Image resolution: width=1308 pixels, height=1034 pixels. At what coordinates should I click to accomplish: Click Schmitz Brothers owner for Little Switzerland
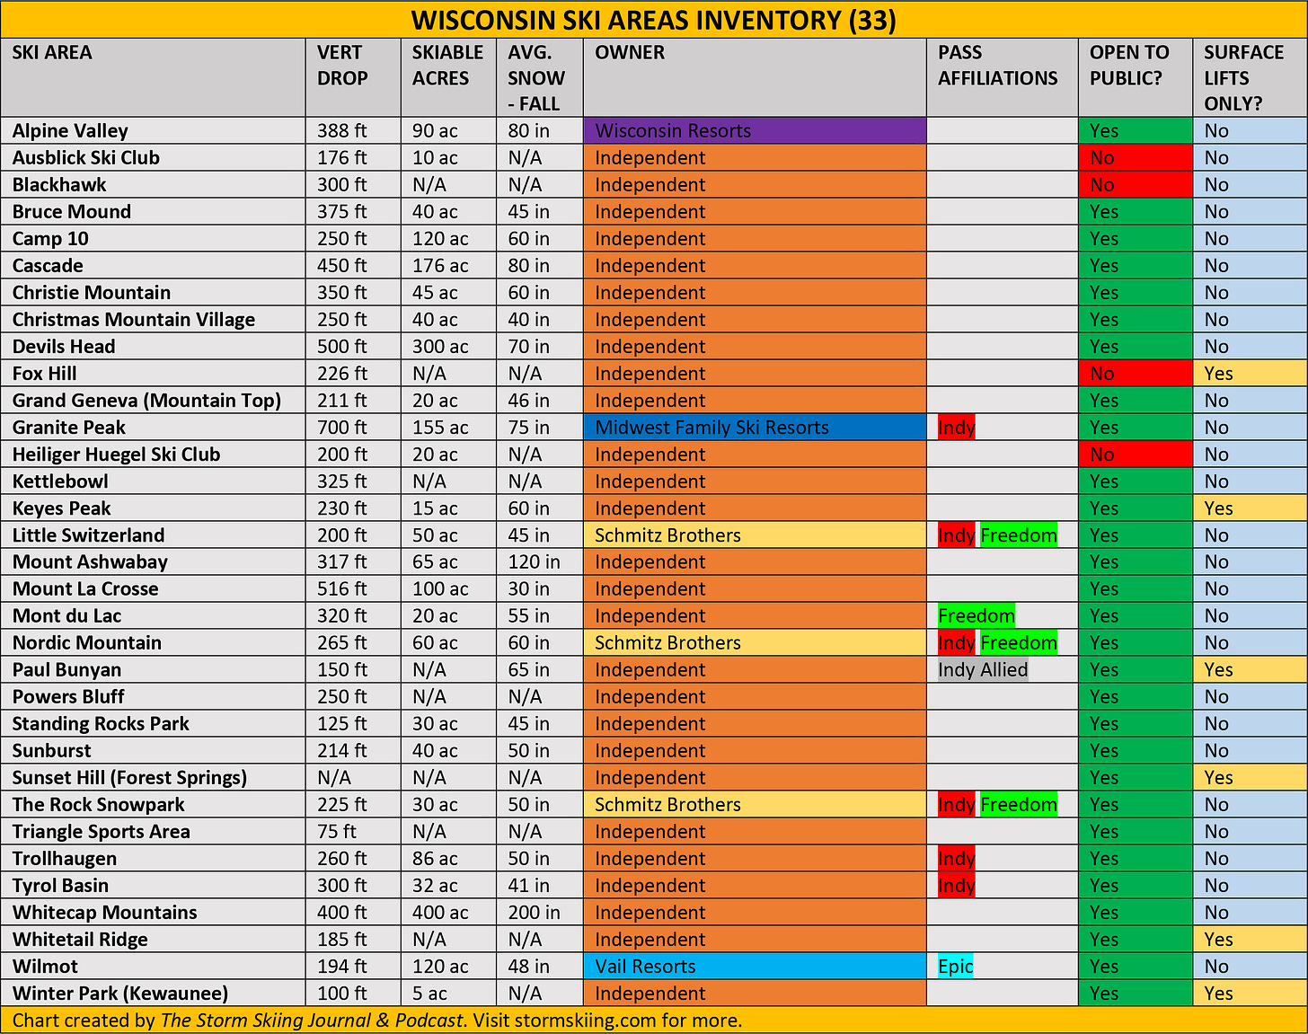point(755,535)
